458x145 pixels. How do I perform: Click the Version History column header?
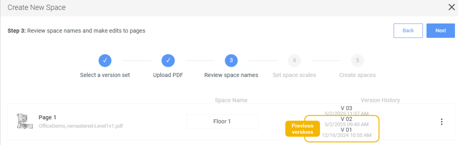click(x=380, y=100)
